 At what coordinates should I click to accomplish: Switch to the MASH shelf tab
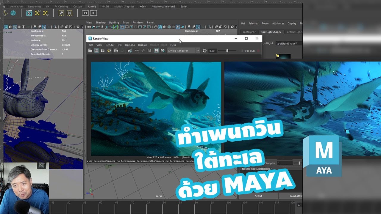[x=105, y=6]
